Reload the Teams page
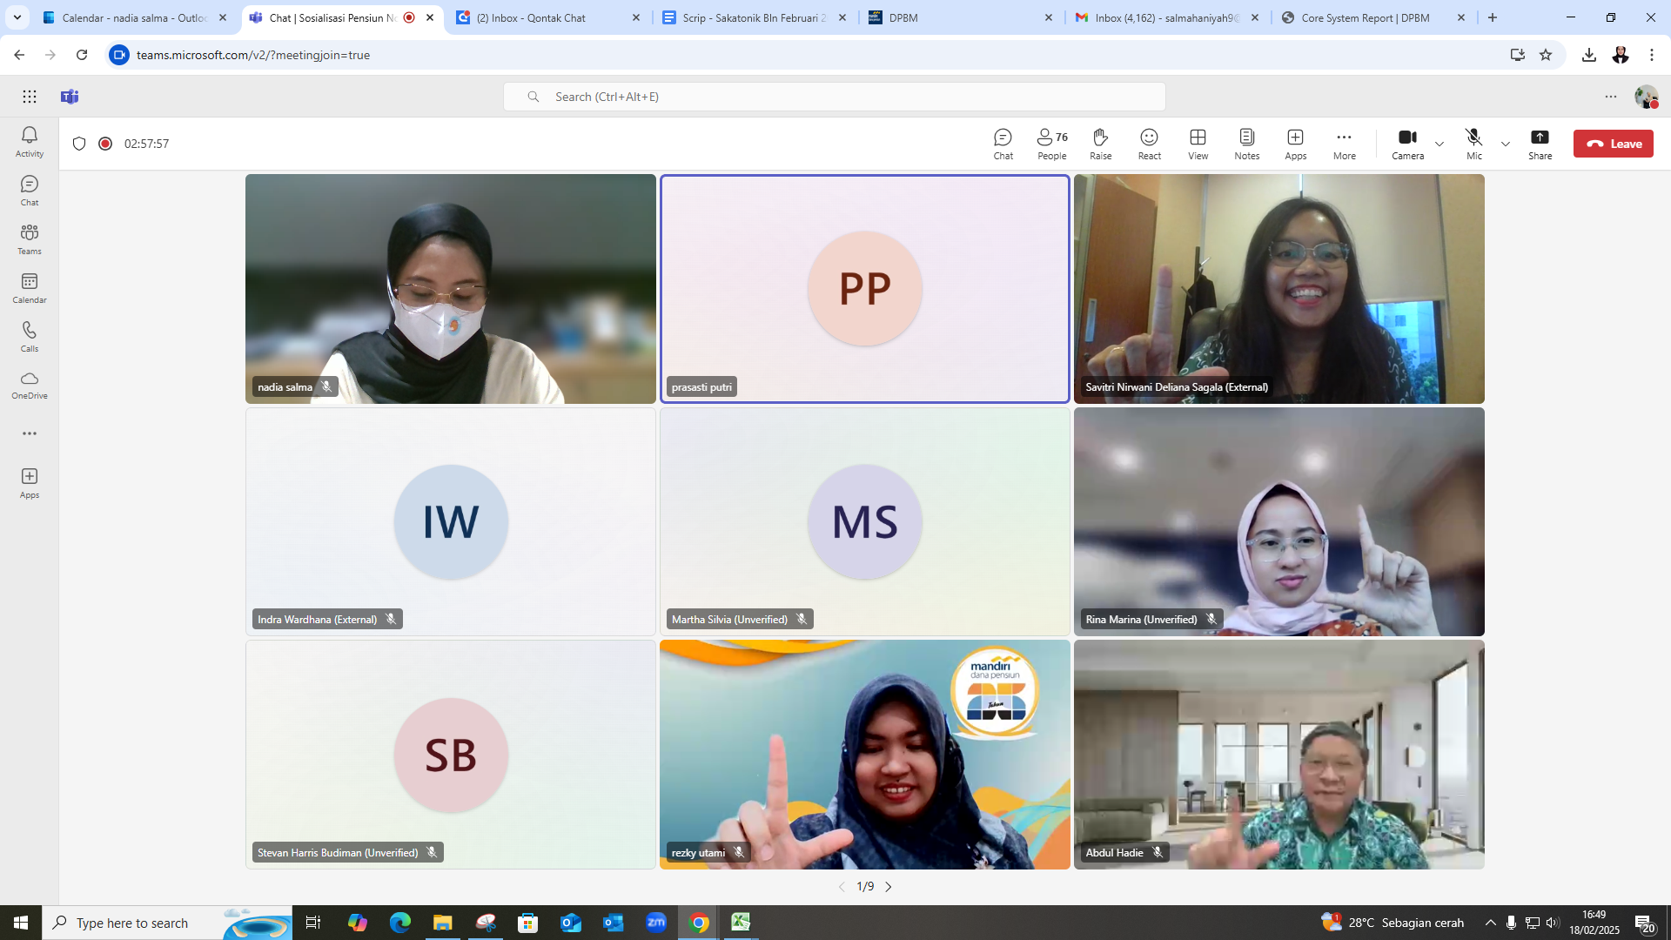Image resolution: width=1671 pixels, height=940 pixels. [x=82, y=55]
